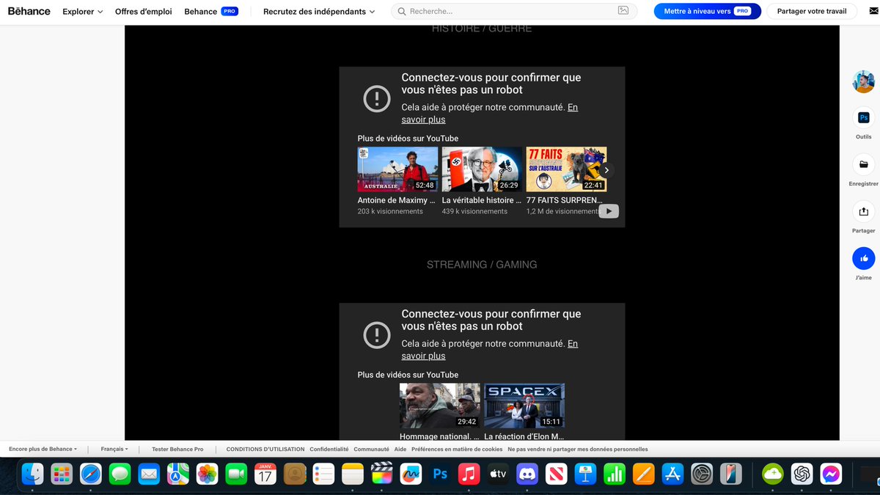This screenshot has height=495, width=880.
Task: Open Discord from the dock
Action: click(x=527, y=474)
